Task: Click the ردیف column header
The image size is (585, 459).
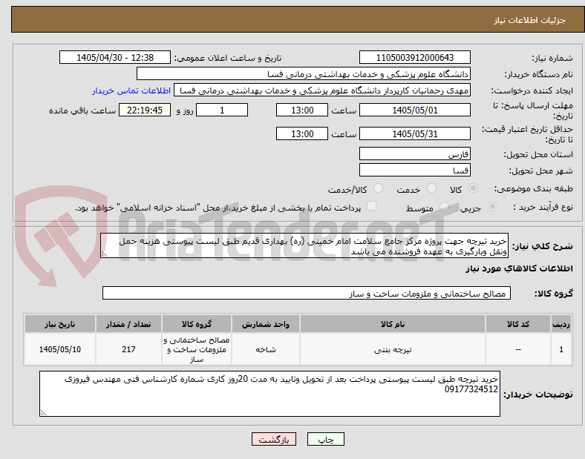Action: (561, 324)
